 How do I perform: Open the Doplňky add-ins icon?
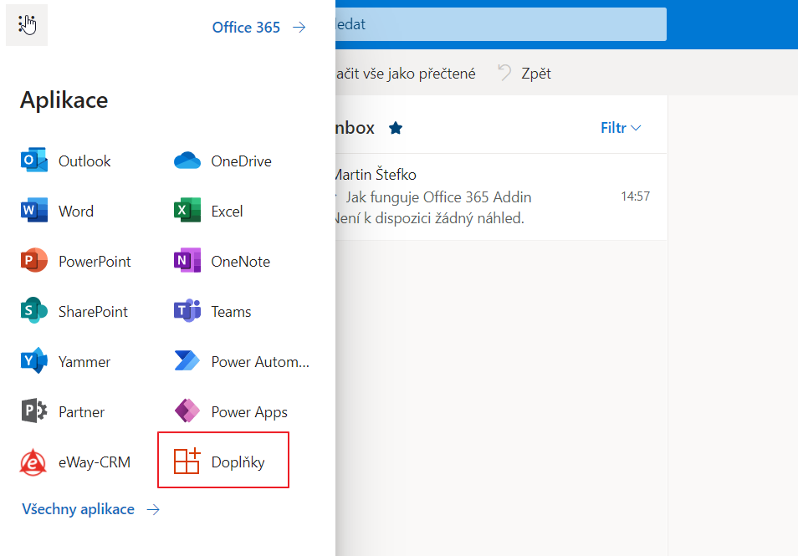click(187, 461)
